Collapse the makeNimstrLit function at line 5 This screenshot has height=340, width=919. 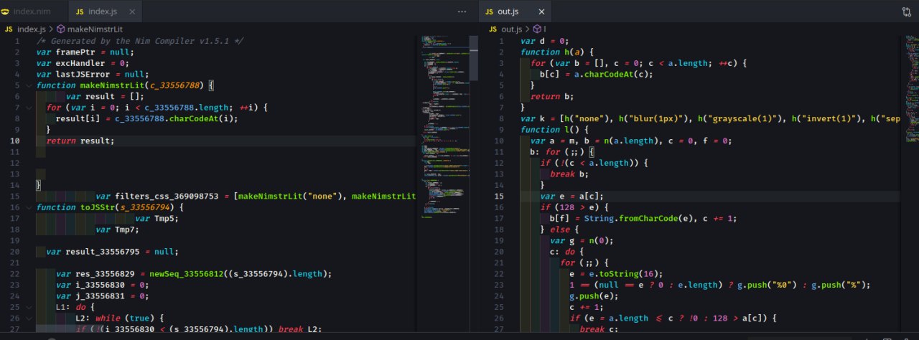28,86
